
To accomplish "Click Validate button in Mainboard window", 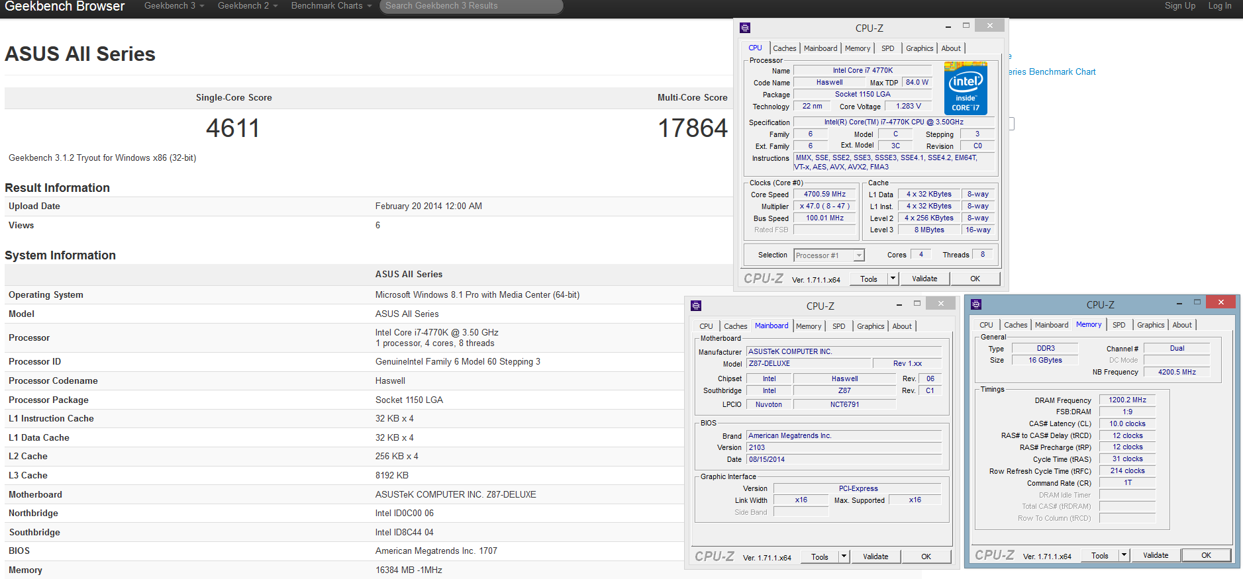I will (875, 557).
